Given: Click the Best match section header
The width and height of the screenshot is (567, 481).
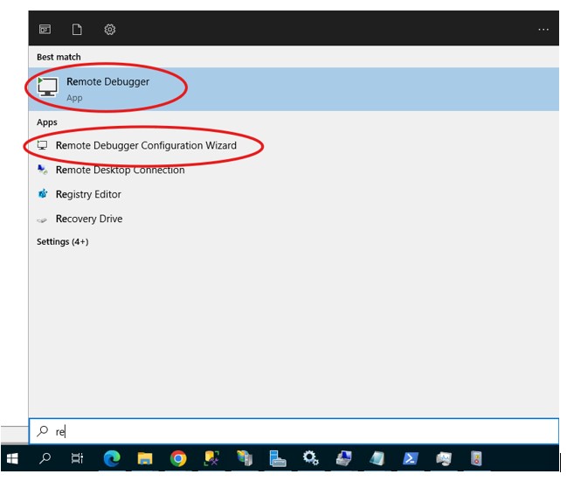Looking at the screenshot, I should click(x=57, y=57).
